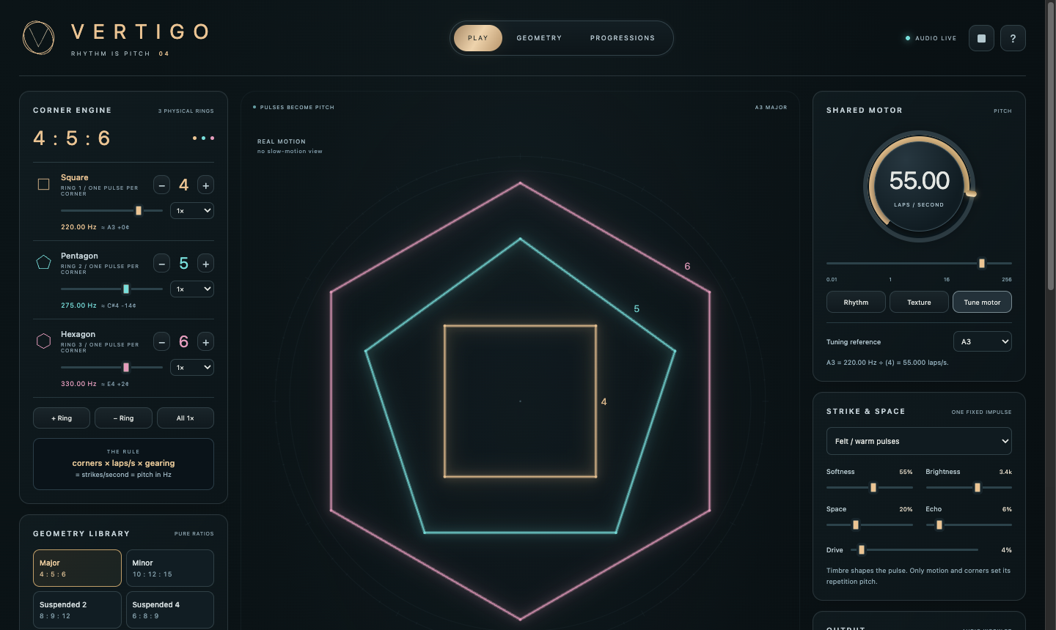Switch to the Play tab
The image size is (1056, 630).
point(478,38)
